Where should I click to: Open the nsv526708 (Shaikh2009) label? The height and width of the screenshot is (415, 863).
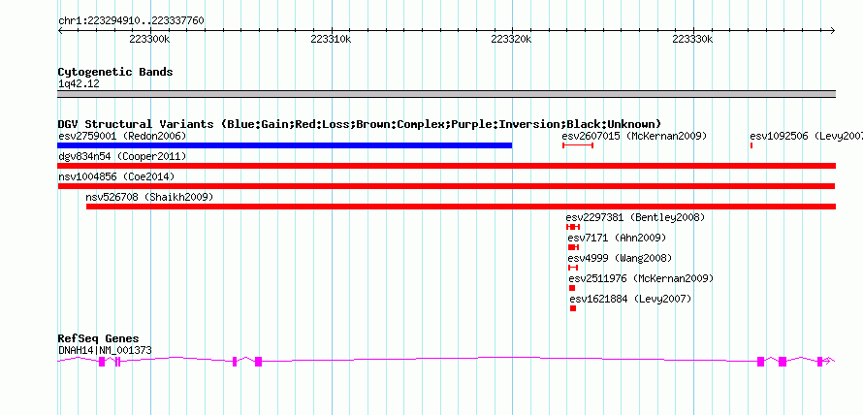point(149,197)
